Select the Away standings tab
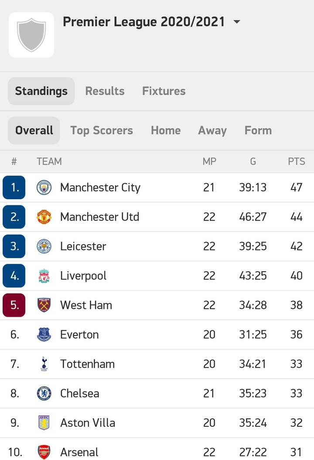This screenshot has height=460, width=314. tap(212, 131)
